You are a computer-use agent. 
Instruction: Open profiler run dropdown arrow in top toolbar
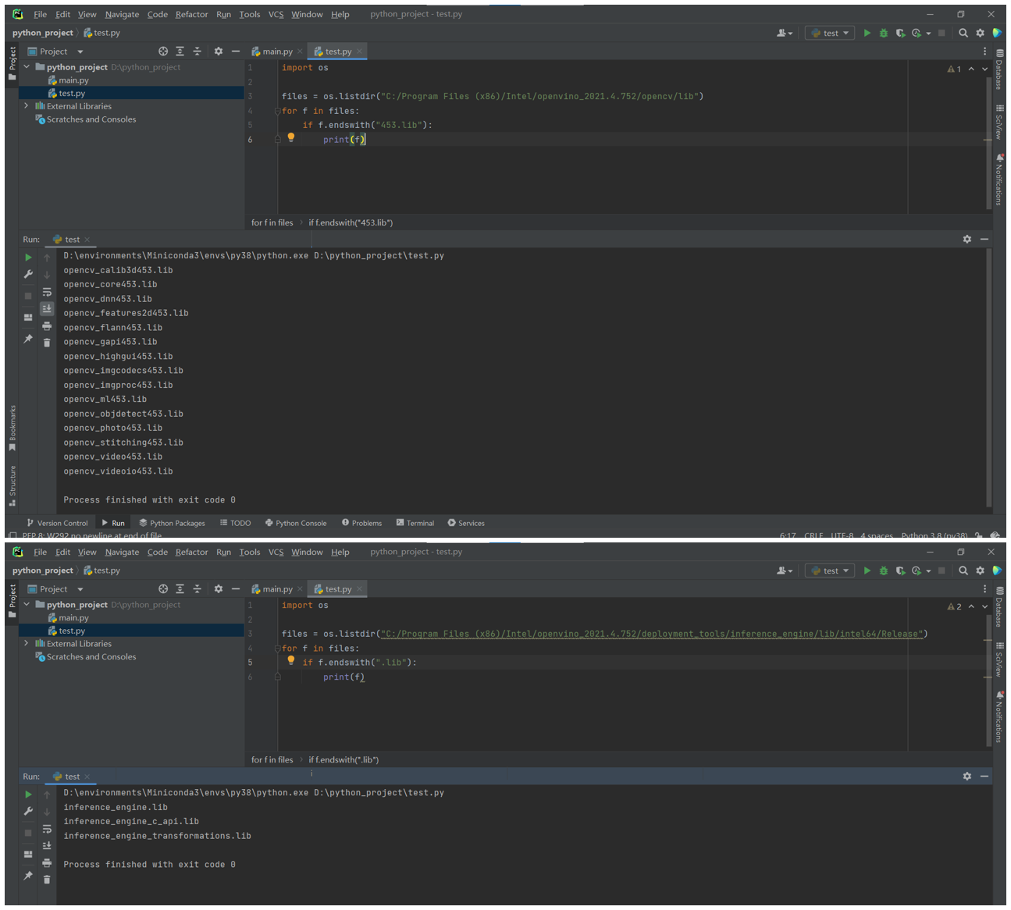[x=928, y=34]
